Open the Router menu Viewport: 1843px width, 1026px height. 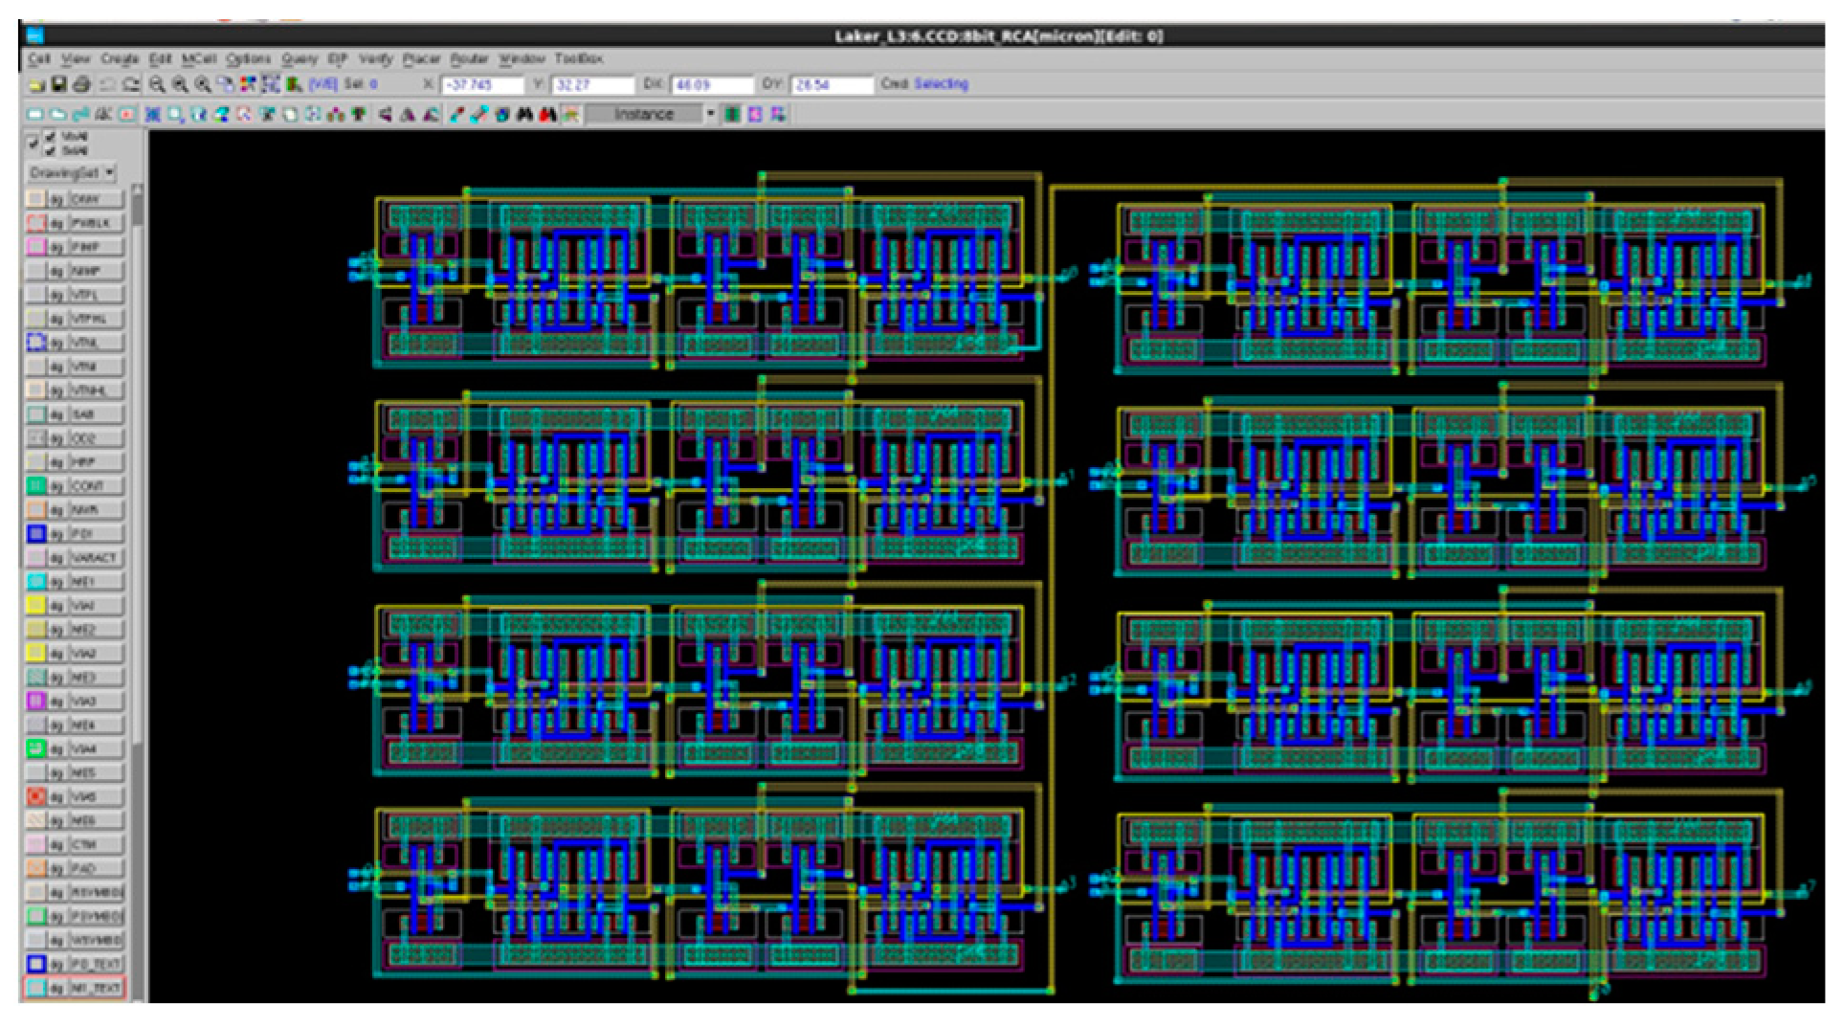click(469, 59)
